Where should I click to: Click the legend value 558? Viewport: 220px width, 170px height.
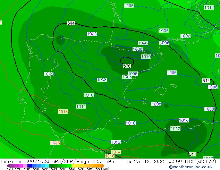click(x=72, y=169)
